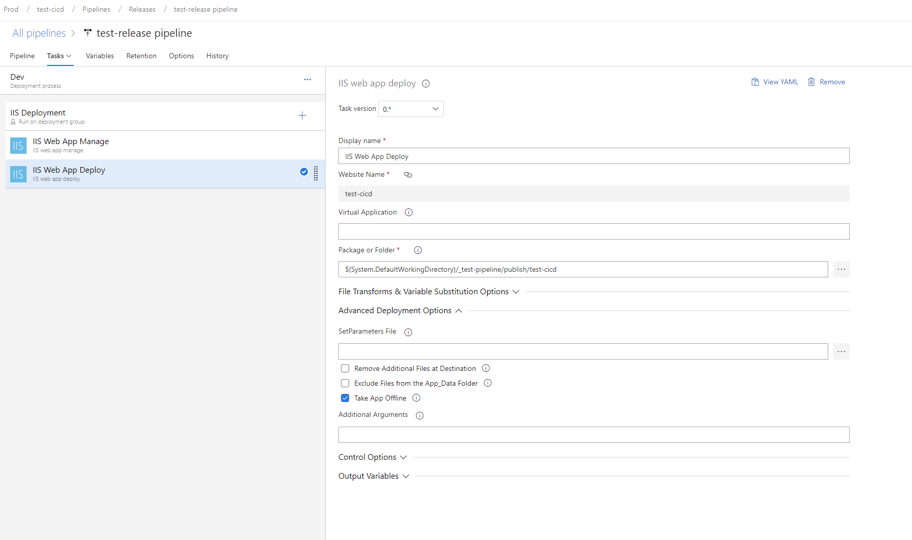Click the pipeline icon beside test-release pipeline title
This screenshot has width=912, height=540.
click(x=88, y=33)
